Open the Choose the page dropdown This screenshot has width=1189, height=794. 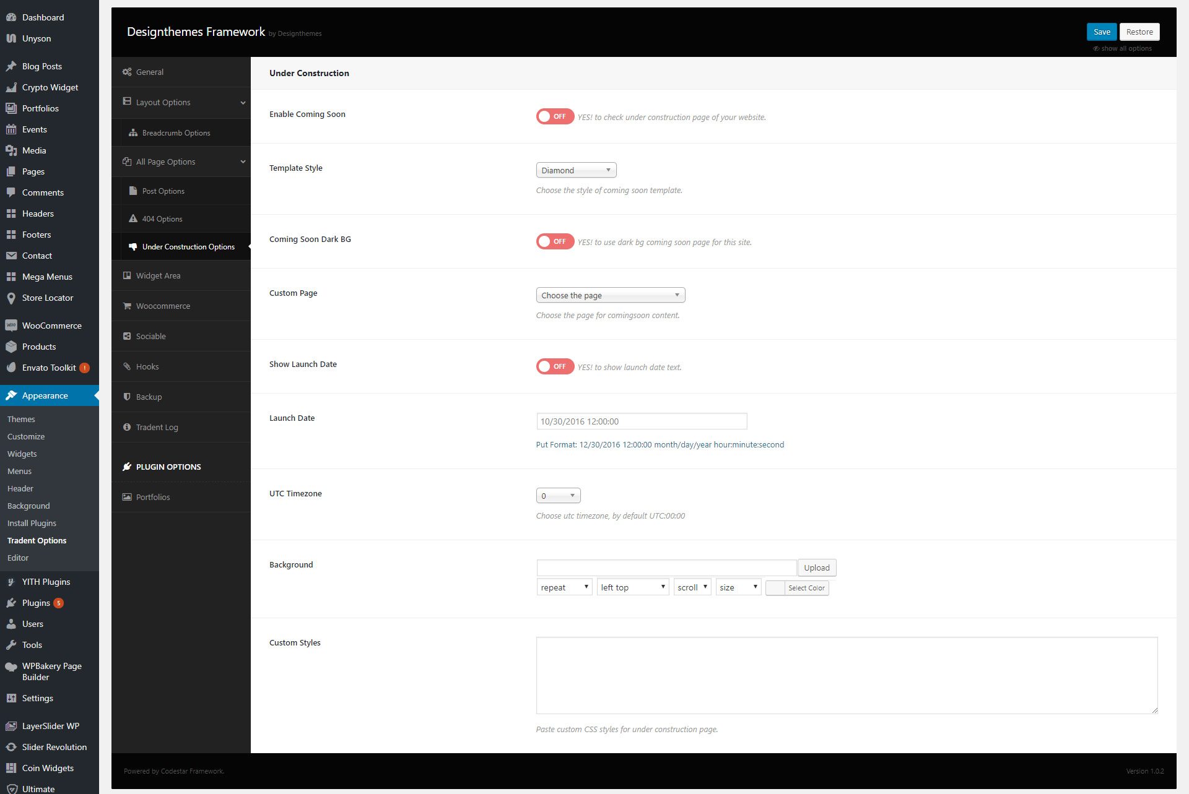[610, 295]
